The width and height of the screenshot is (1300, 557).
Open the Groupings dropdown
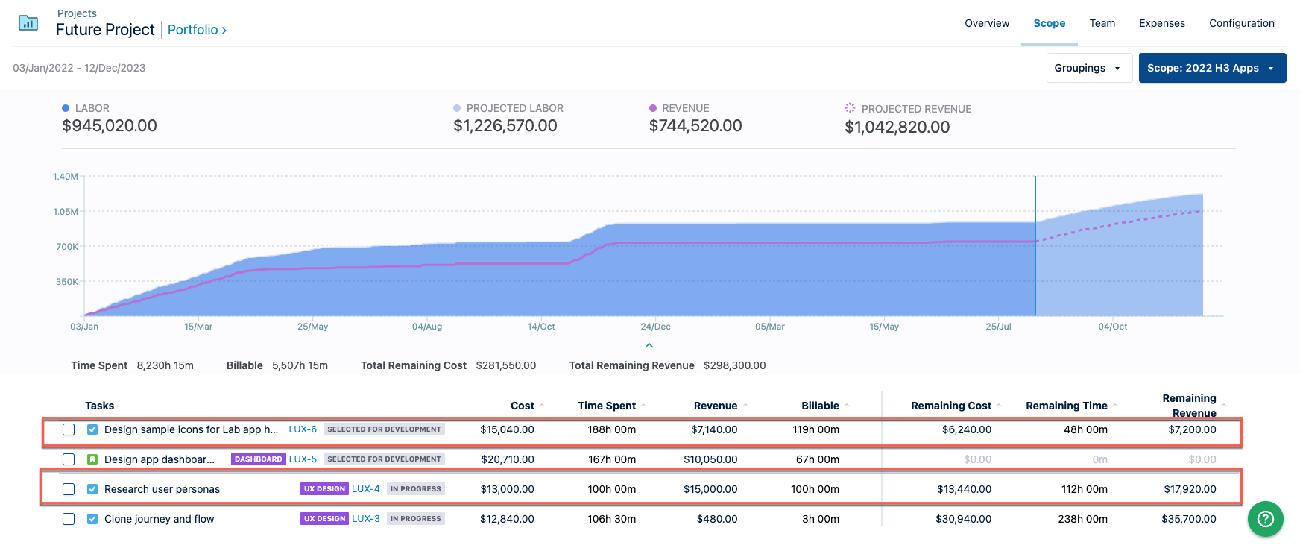pyautogui.click(x=1088, y=68)
